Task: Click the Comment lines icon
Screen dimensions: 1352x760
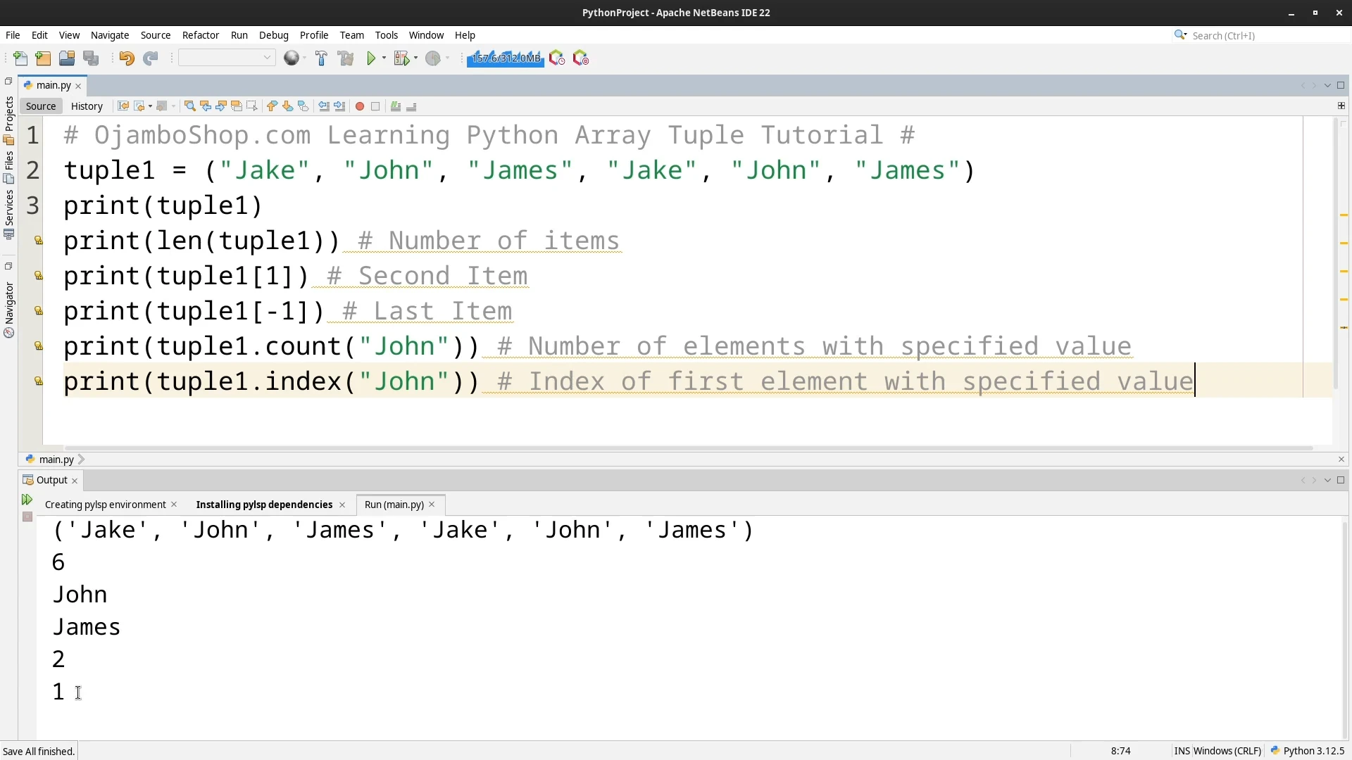Action: [396, 106]
